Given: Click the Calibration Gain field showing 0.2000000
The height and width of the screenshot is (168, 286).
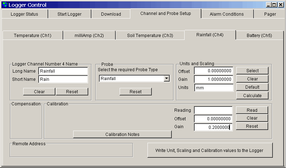Looking at the screenshot, I should [213, 127].
